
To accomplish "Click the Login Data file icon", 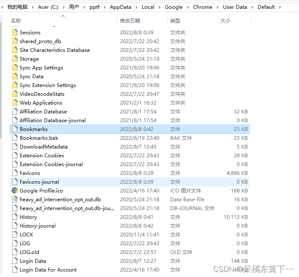I will click(15, 261).
